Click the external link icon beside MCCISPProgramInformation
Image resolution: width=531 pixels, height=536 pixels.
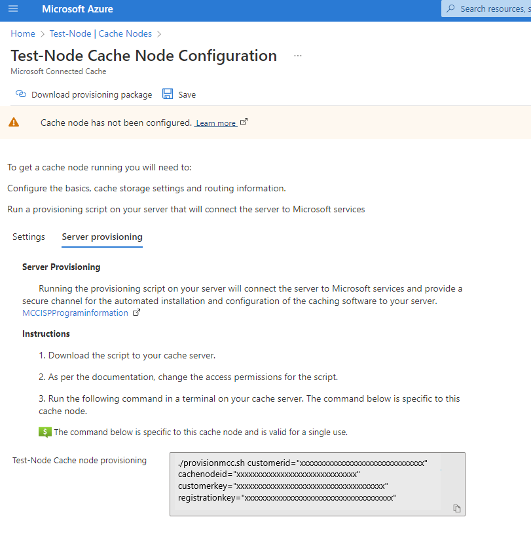[x=136, y=313]
